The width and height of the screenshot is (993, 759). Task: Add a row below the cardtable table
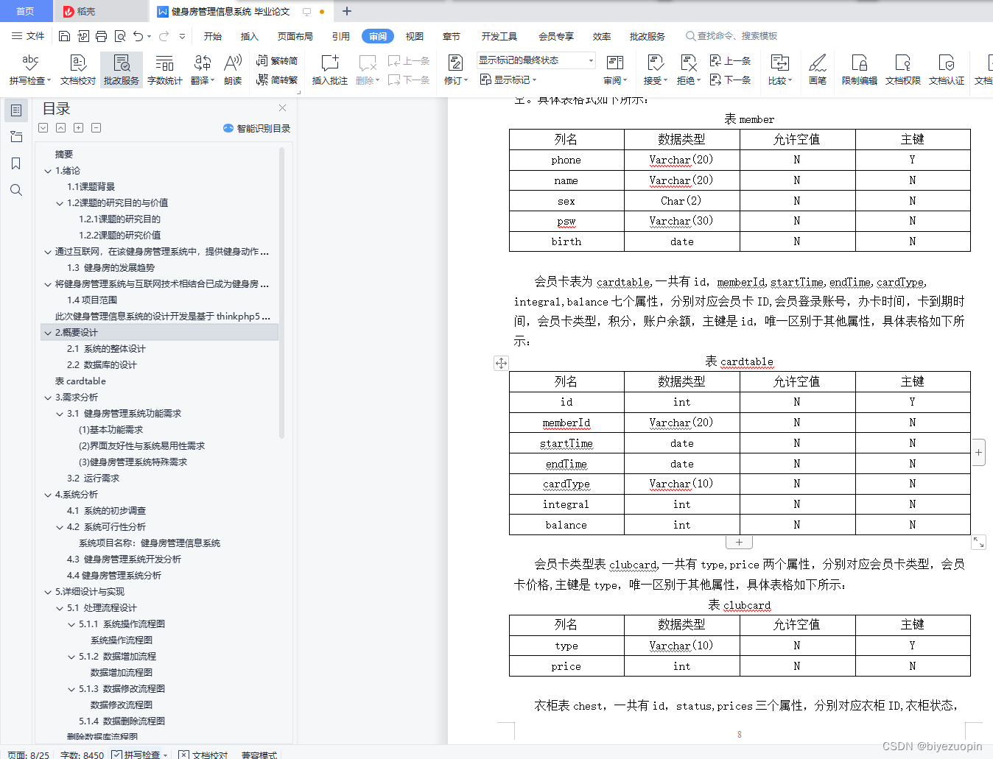[x=739, y=542]
